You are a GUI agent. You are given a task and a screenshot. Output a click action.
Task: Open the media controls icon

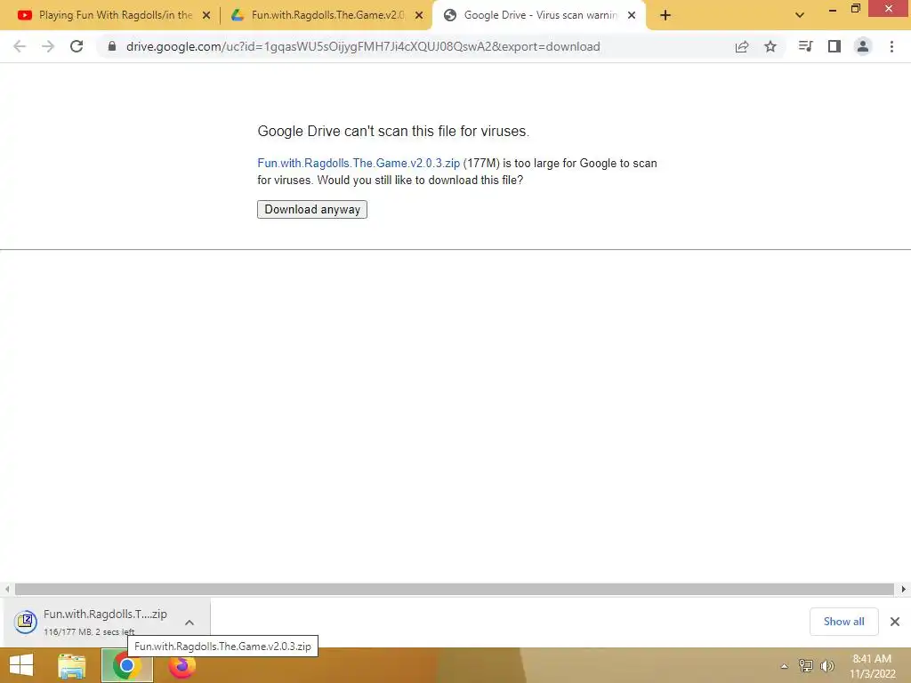tap(805, 46)
